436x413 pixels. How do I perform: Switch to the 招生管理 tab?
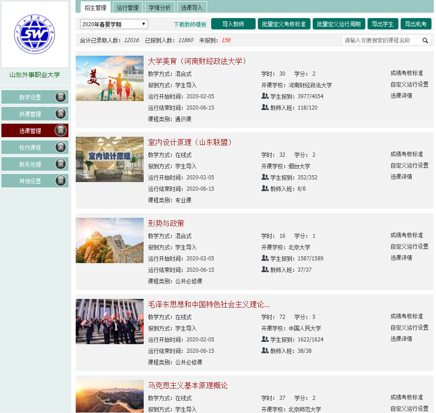(x=95, y=8)
